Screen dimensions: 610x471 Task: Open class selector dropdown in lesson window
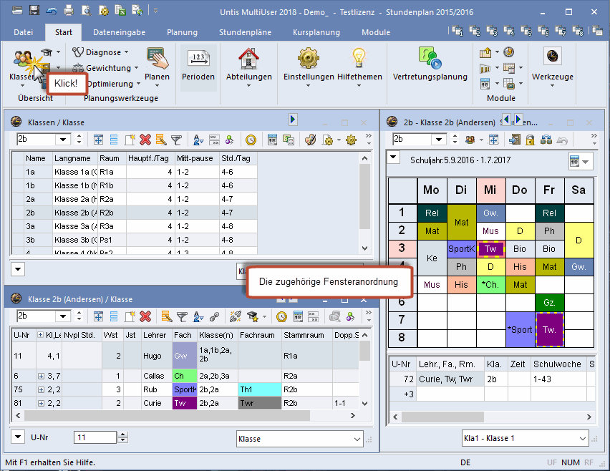pyautogui.click(x=62, y=316)
